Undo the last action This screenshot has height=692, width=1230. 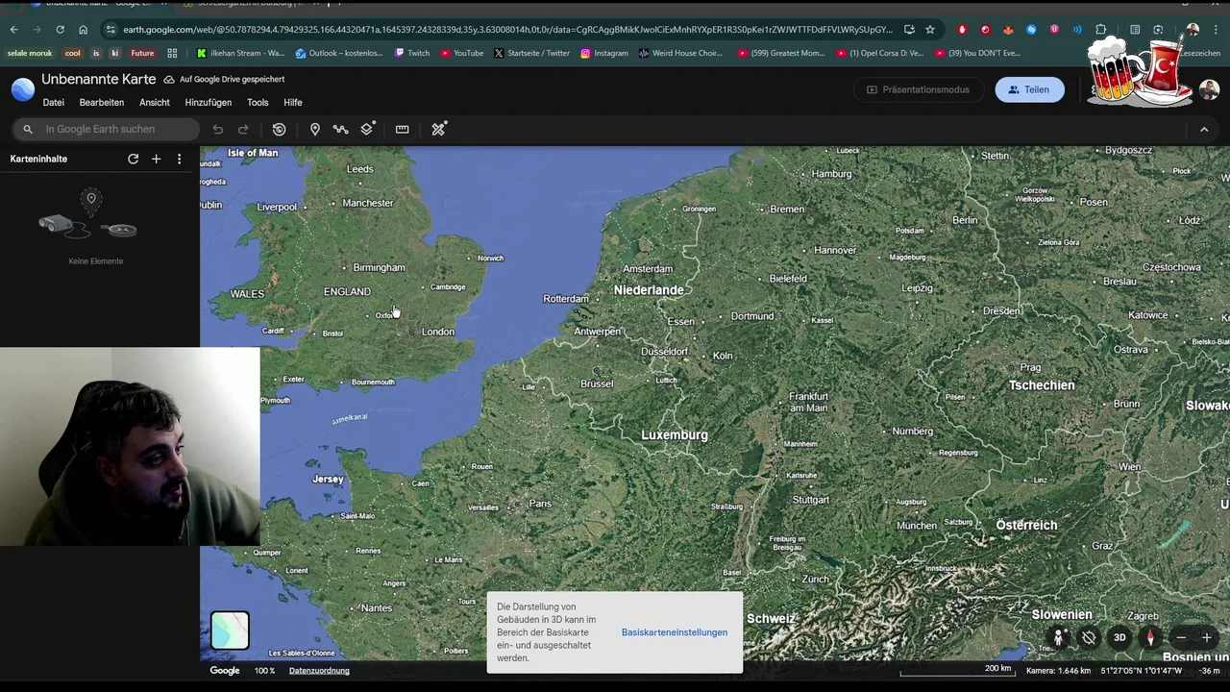(x=218, y=129)
